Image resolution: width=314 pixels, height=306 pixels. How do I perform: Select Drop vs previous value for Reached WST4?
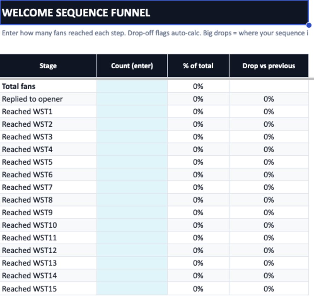269,149
